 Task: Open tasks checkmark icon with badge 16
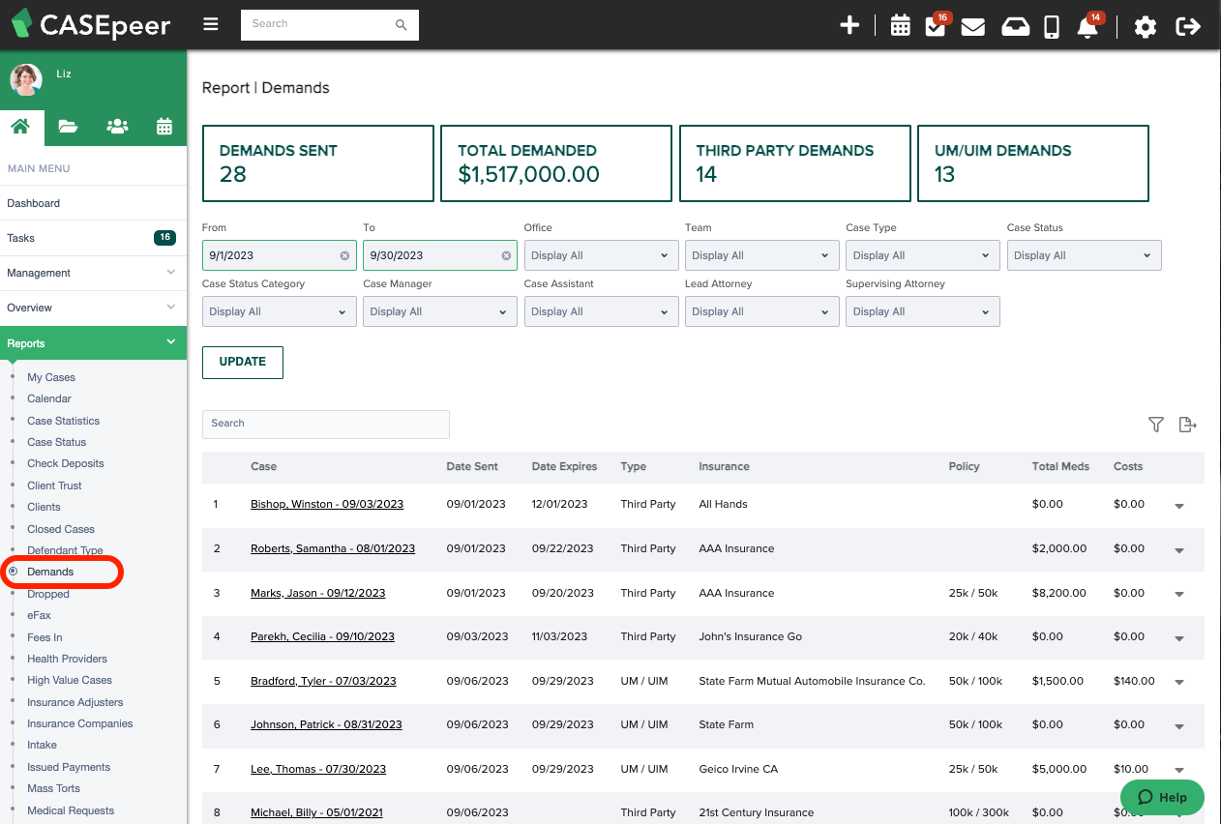pyautogui.click(x=936, y=25)
